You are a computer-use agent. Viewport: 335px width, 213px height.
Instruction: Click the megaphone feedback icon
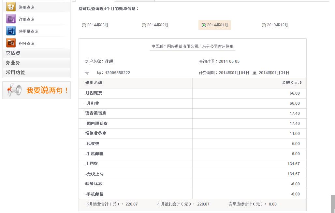[14, 90]
